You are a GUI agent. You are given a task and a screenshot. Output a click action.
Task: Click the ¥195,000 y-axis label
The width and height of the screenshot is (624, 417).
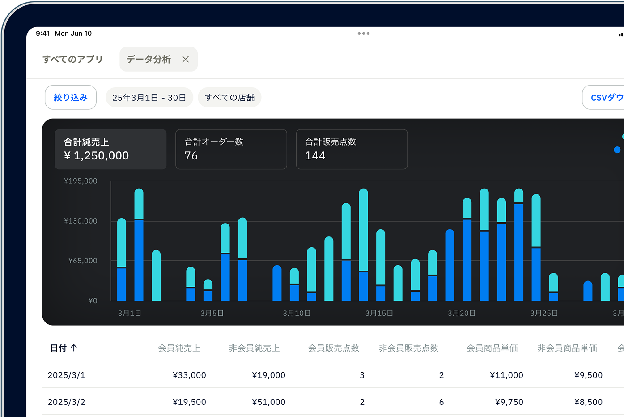coord(81,181)
